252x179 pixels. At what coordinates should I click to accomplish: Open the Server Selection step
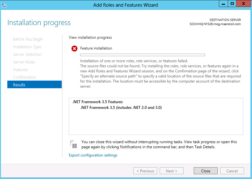coord(27,55)
